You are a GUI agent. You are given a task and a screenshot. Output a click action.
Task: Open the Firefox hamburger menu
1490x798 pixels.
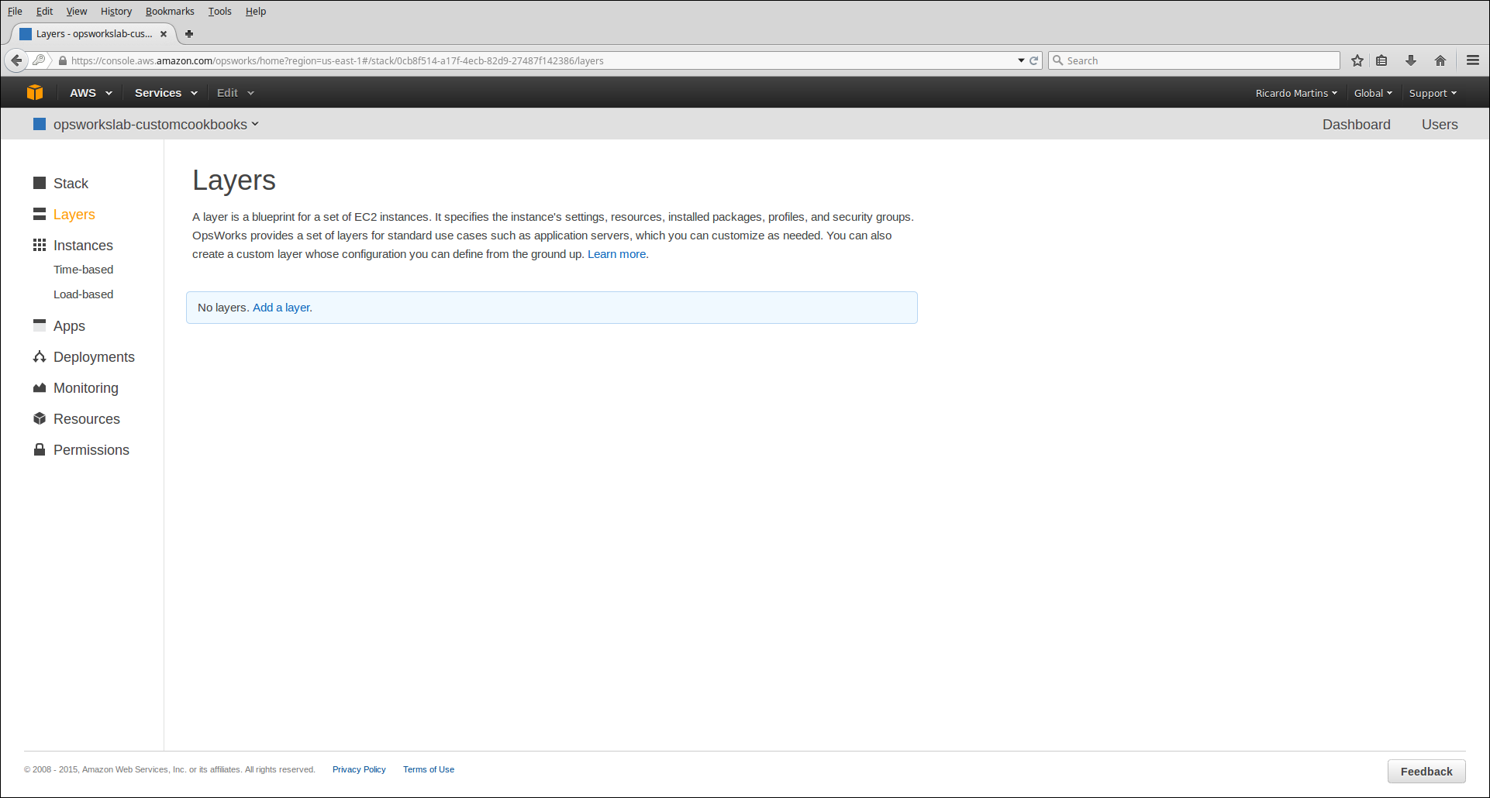[x=1472, y=60]
